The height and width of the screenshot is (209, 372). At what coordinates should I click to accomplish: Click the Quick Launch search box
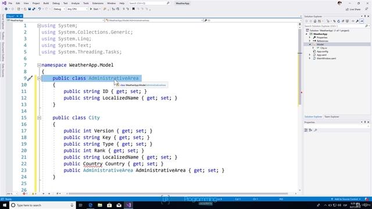coord(149,3)
